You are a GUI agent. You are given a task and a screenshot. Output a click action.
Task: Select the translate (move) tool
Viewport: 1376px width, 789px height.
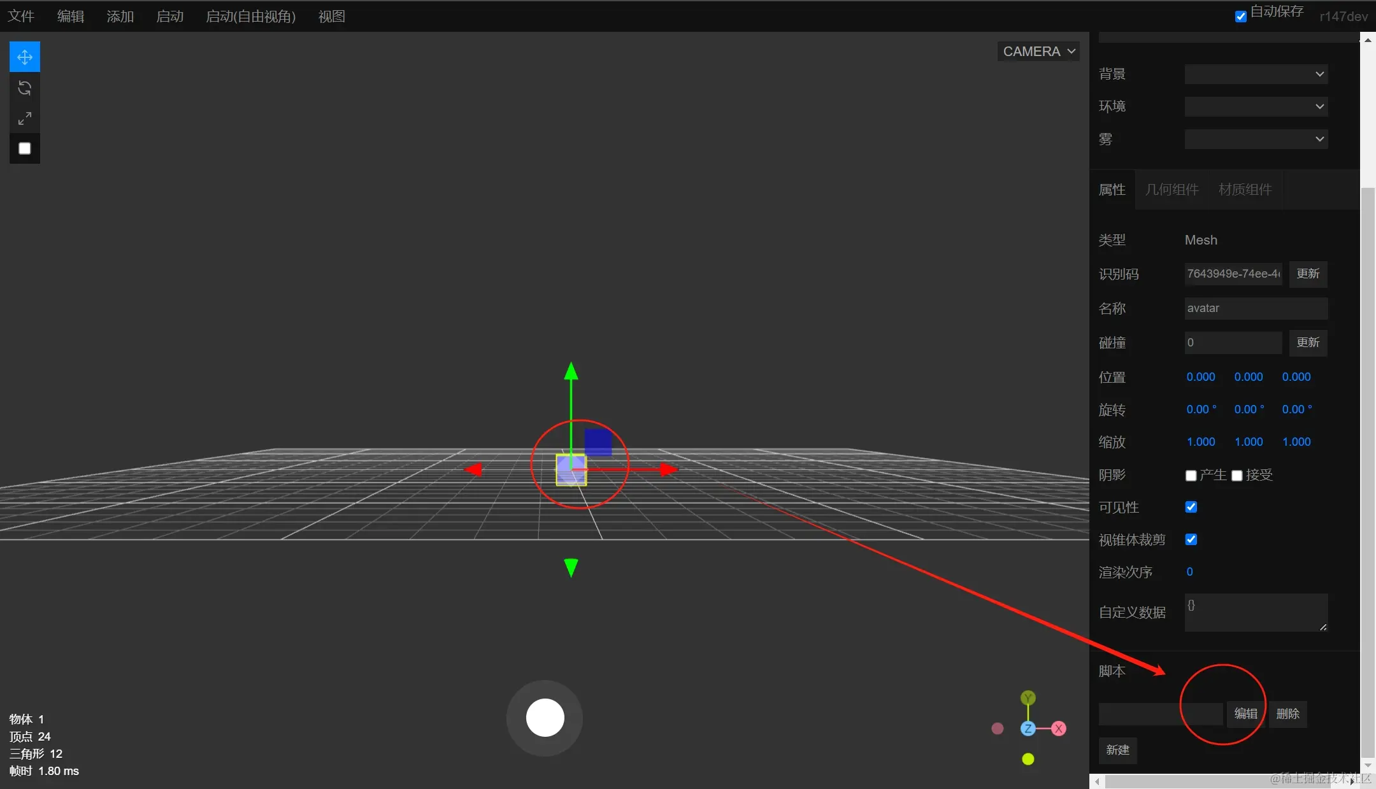(25, 57)
